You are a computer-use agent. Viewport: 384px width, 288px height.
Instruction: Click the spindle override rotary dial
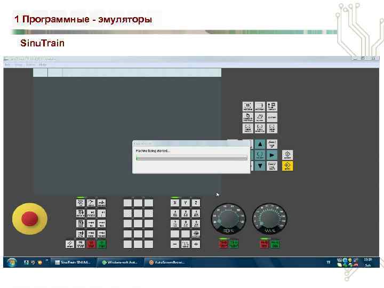[228, 219]
